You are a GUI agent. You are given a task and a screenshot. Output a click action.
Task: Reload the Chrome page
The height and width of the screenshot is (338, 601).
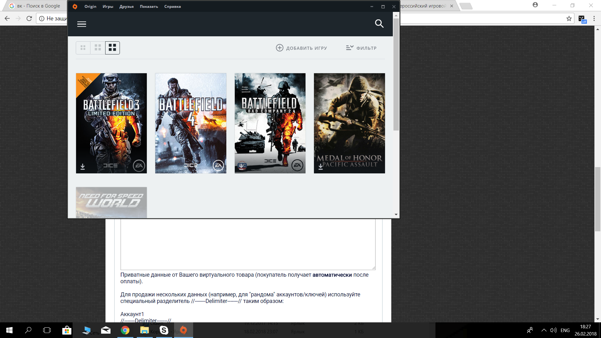(29, 18)
